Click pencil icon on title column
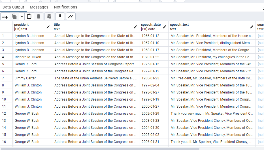 (x=135, y=27)
